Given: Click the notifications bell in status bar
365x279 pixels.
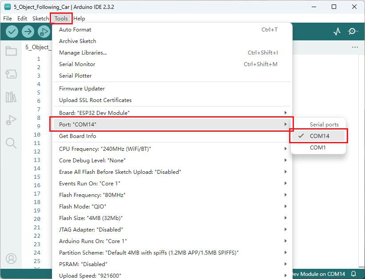Looking at the screenshot, I should [353, 274].
